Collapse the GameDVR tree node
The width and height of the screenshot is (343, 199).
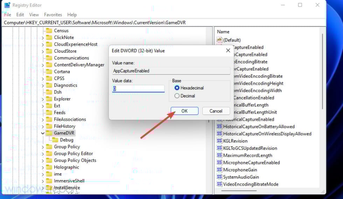43,133
